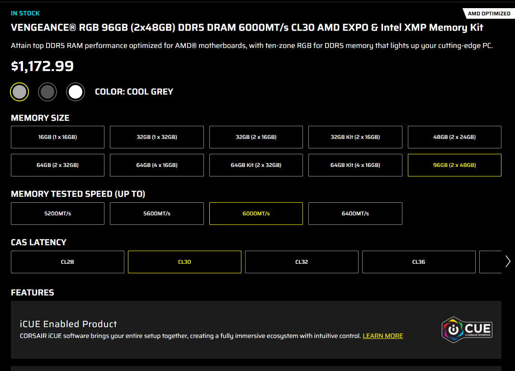Image resolution: width=515 pixels, height=371 pixels.
Task: Choose 64GB Kit (2 x 32GB) option
Action: tap(256, 165)
